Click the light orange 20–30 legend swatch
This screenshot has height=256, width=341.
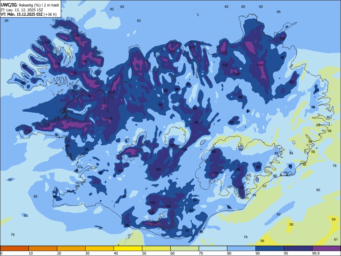[71, 248]
